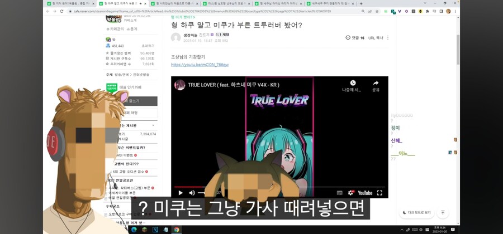Image resolution: width=503 pixels, height=234 pixels.
Task: Reload the current page
Action: click(x=62, y=11)
